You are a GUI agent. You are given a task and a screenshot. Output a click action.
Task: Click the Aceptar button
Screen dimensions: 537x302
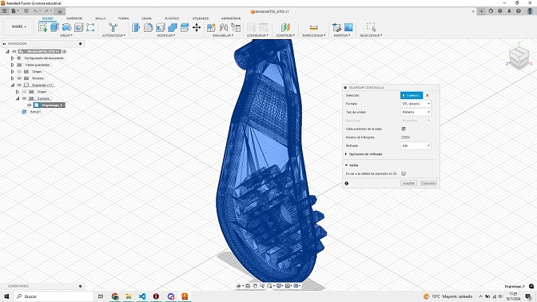408,184
